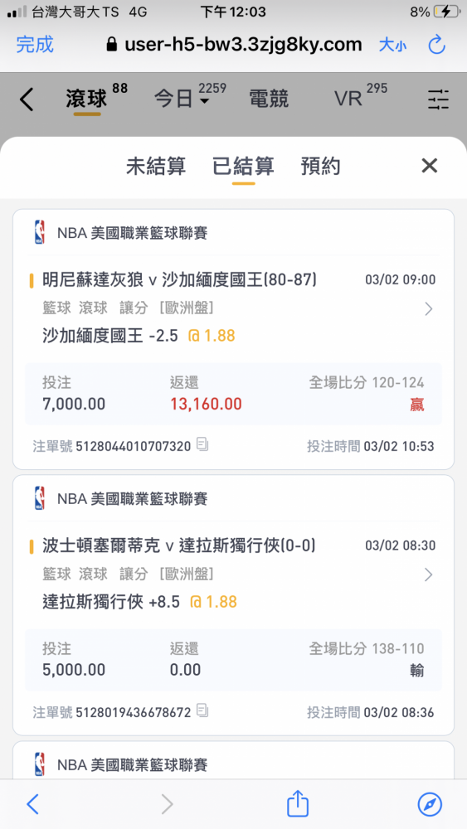Expand details for Timberwolves v Kings bet
This screenshot has height=829, width=467.
[429, 308]
